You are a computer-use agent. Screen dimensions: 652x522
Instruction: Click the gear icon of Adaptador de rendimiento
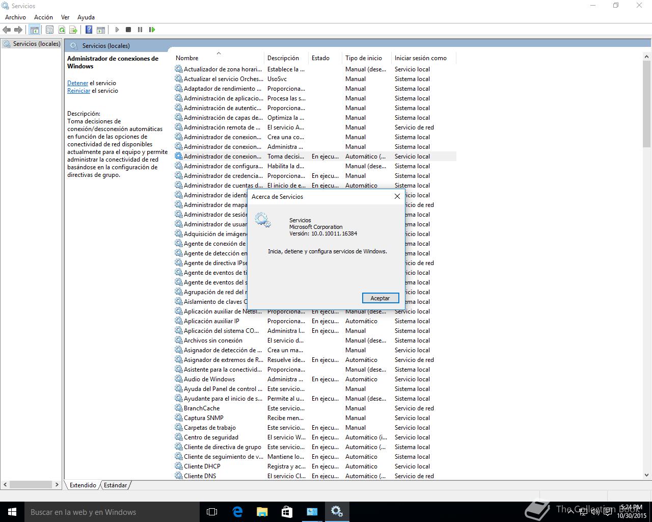pos(178,88)
